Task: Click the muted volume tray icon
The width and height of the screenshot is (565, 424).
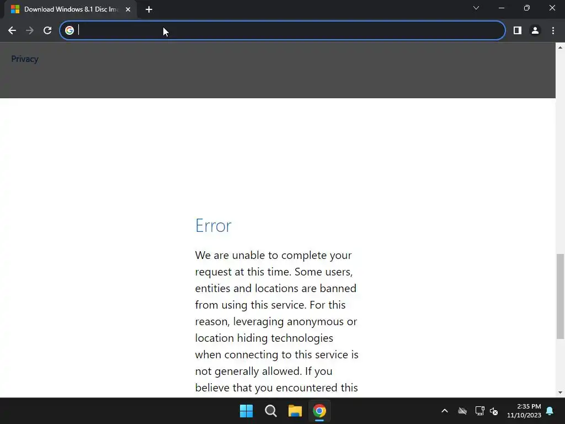Action: pyautogui.click(x=494, y=411)
